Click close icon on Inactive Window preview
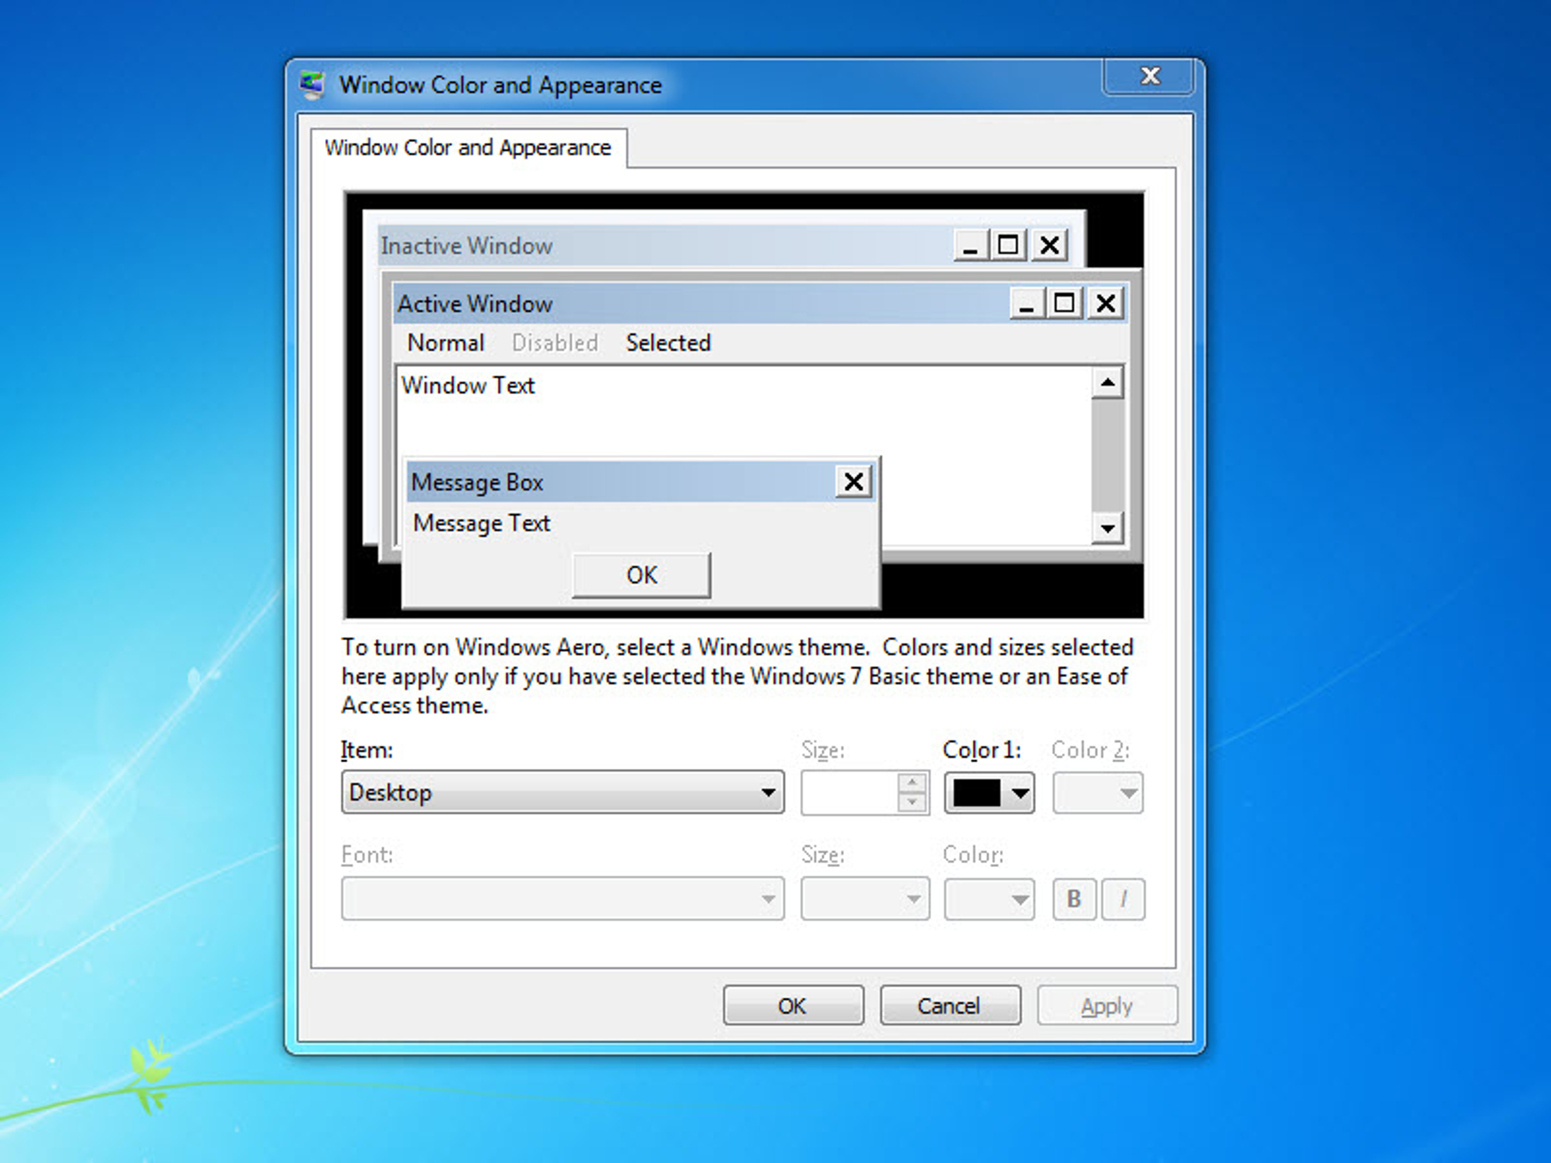1551x1163 pixels. coord(1050,245)
